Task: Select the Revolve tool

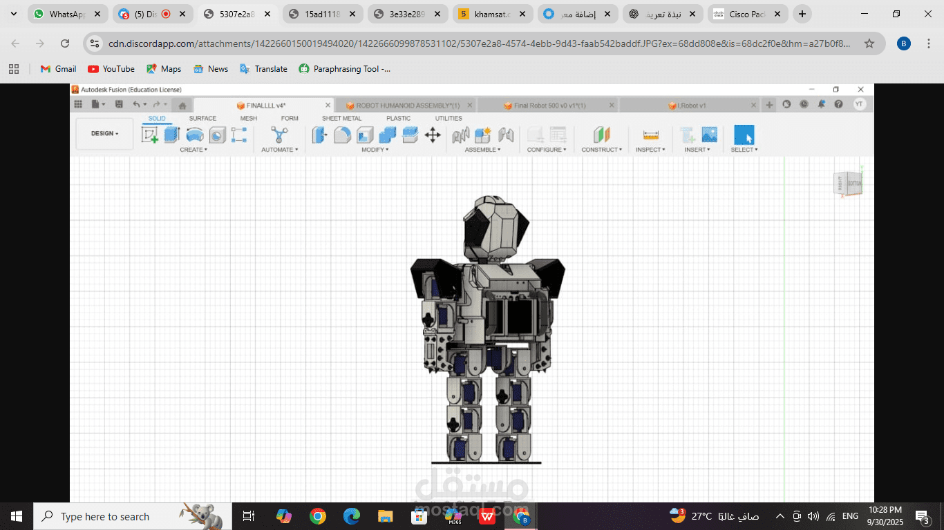Action: pyautogui.click(x=195, y=135)
